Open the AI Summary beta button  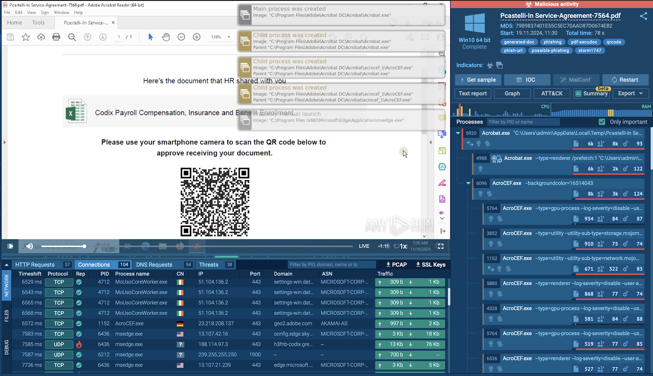[591, 93]
